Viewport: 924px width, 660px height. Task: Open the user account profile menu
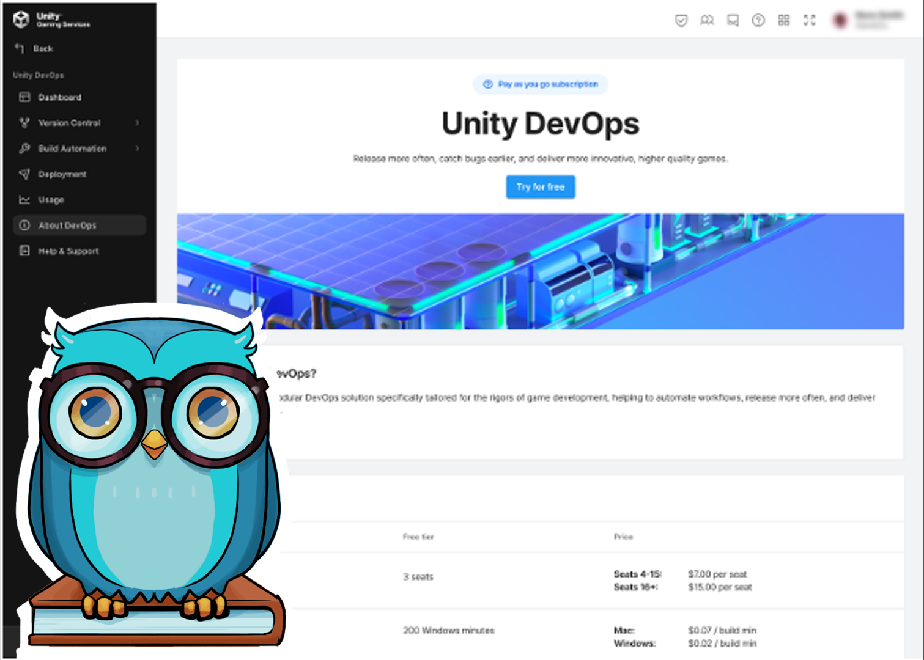click(868, 20)
